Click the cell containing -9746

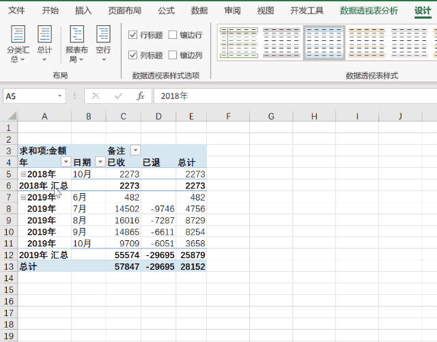(x=158, y=209)
